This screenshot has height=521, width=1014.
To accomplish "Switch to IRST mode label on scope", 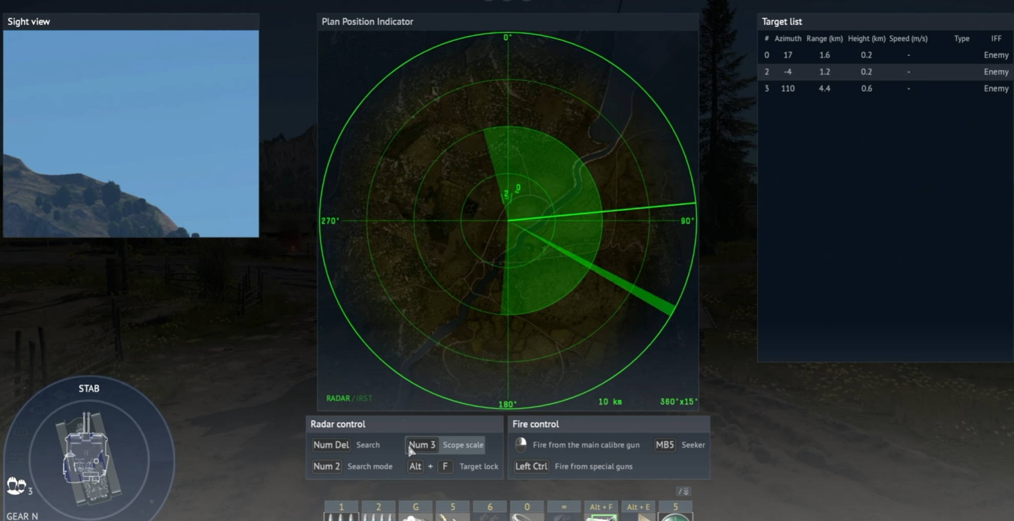I will tap(364, 398).
